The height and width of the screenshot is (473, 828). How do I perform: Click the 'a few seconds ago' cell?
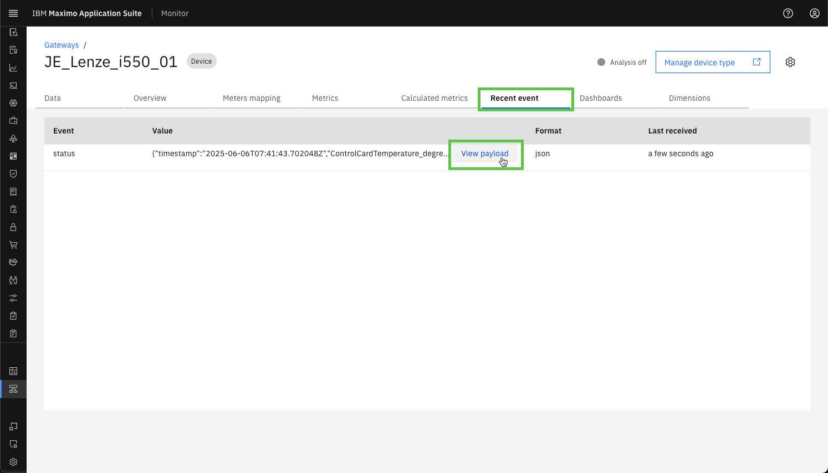[x=681, y=153]
